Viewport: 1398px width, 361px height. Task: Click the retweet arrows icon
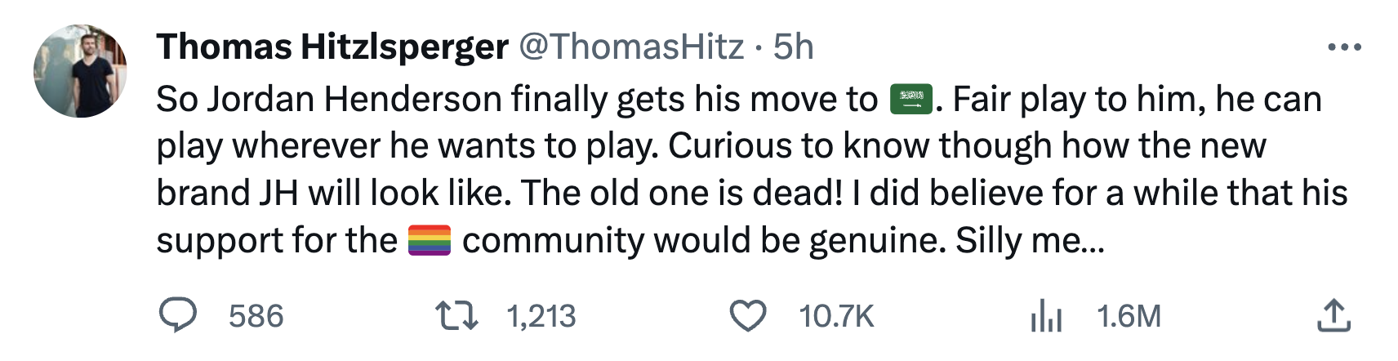point(456,316)
